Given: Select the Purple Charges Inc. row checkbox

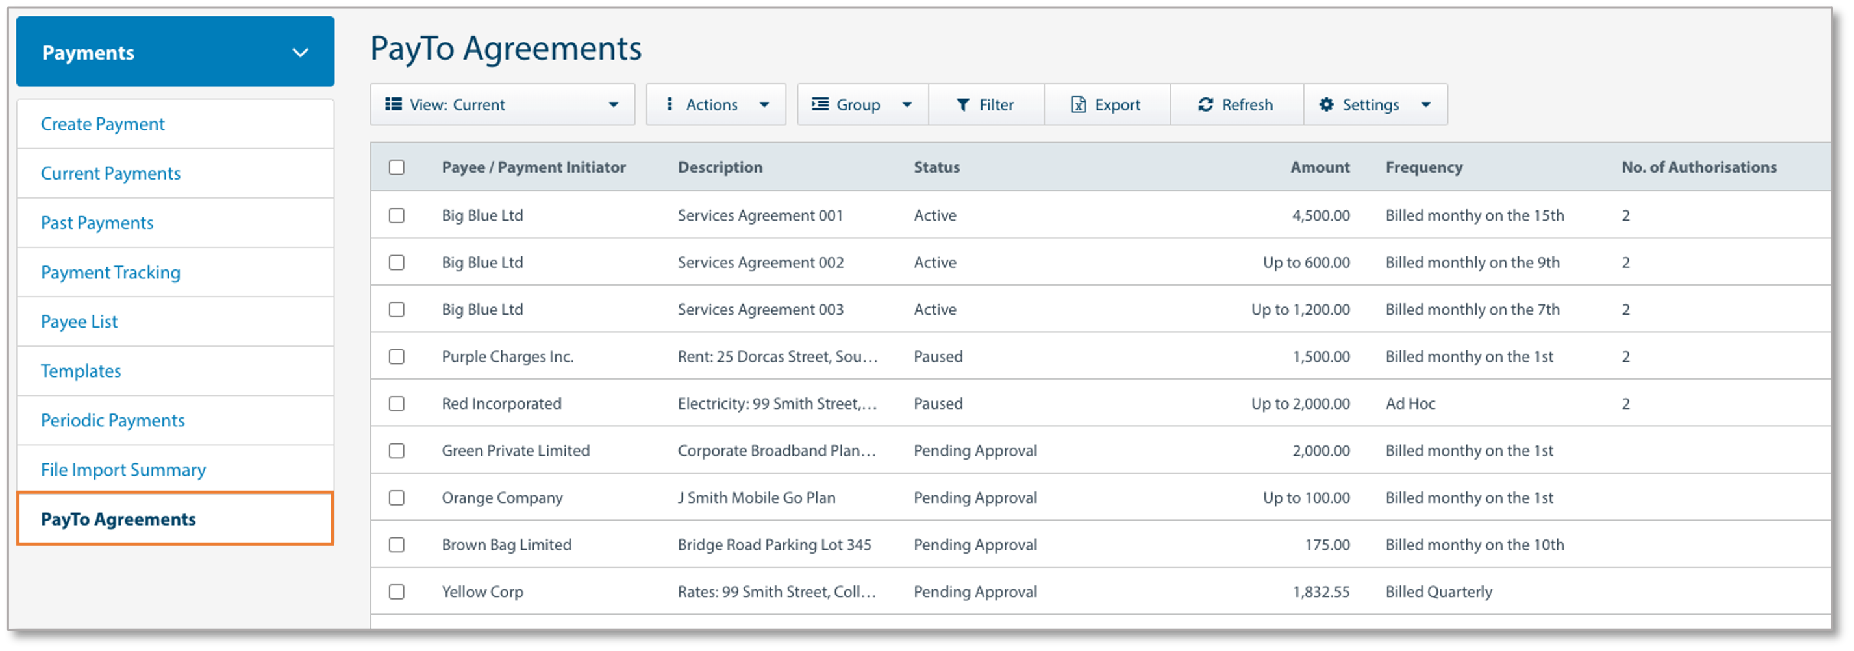Looking at the screenshot, I should coord(397,357).
